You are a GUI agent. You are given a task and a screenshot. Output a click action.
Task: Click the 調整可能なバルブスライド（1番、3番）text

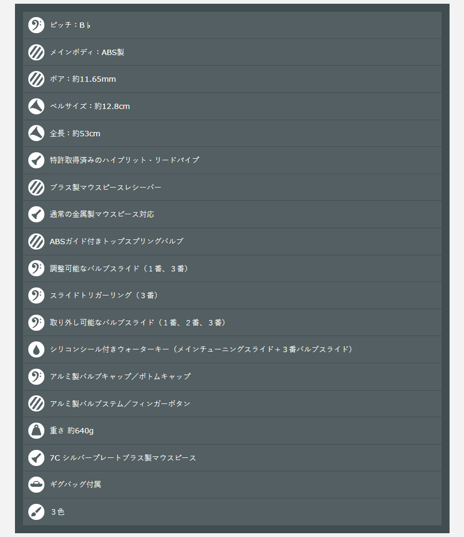[x=119, y=268]
